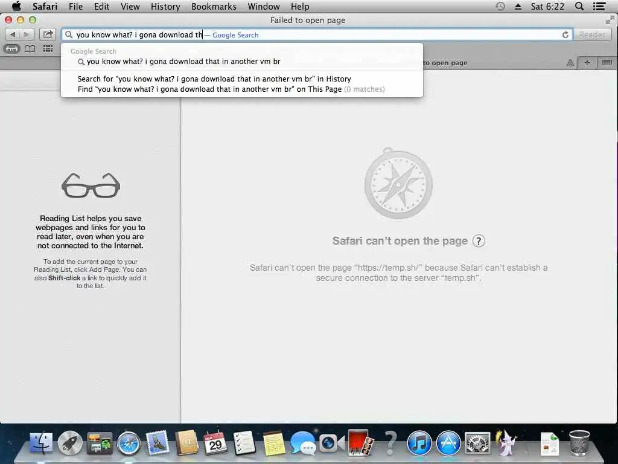
Task: Open the wizard icon app in the Dock
Action: click(506, 443)
